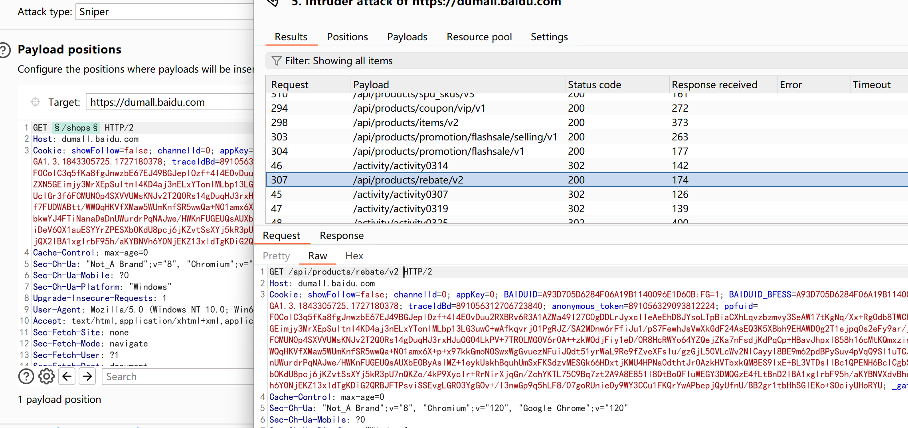Show the Response tab
Viewport: 908px width, 428px height.
click(x=342, y=235)
